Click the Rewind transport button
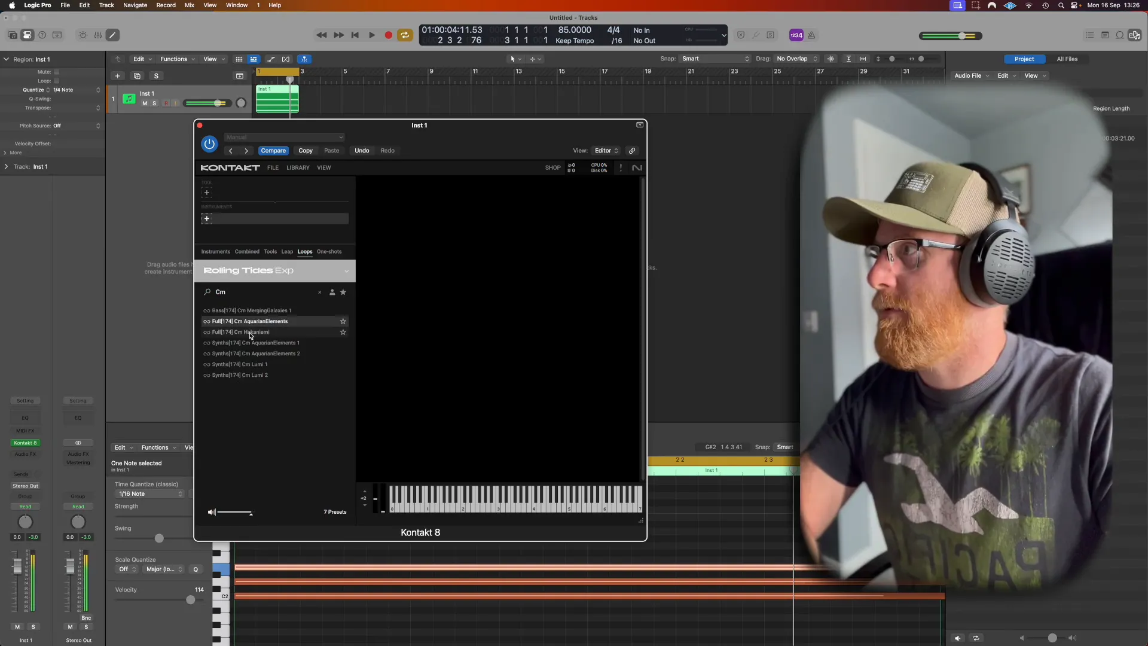 tap(322, 35)
